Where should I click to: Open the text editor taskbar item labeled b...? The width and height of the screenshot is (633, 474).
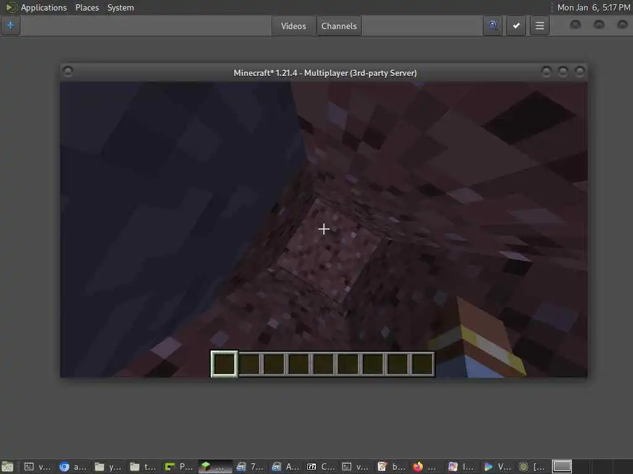click(391, 467)
